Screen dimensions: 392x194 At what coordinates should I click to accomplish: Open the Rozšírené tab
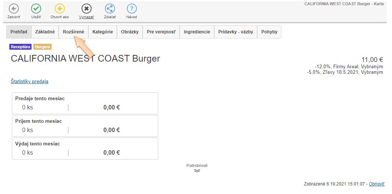[x=73, y=32]
